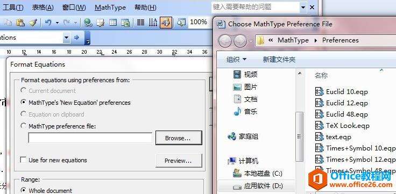Click the Insert Hyperlink globe icon
This screenshot has width=396, height=194.
click(88, 23)
